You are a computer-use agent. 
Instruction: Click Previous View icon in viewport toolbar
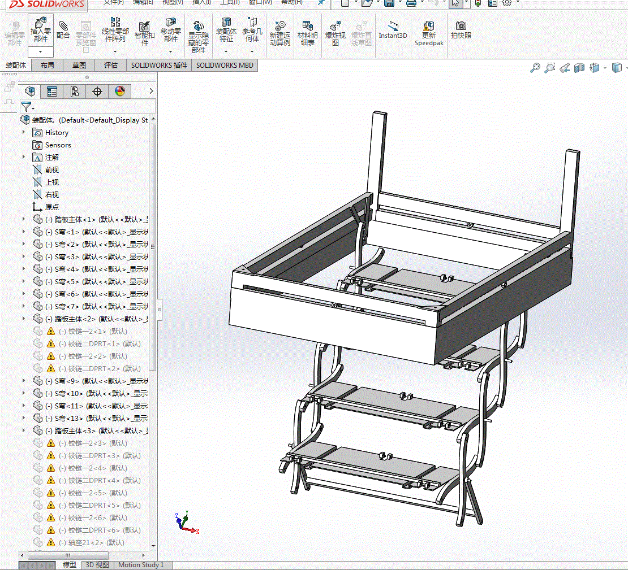[x=565, y=68]
